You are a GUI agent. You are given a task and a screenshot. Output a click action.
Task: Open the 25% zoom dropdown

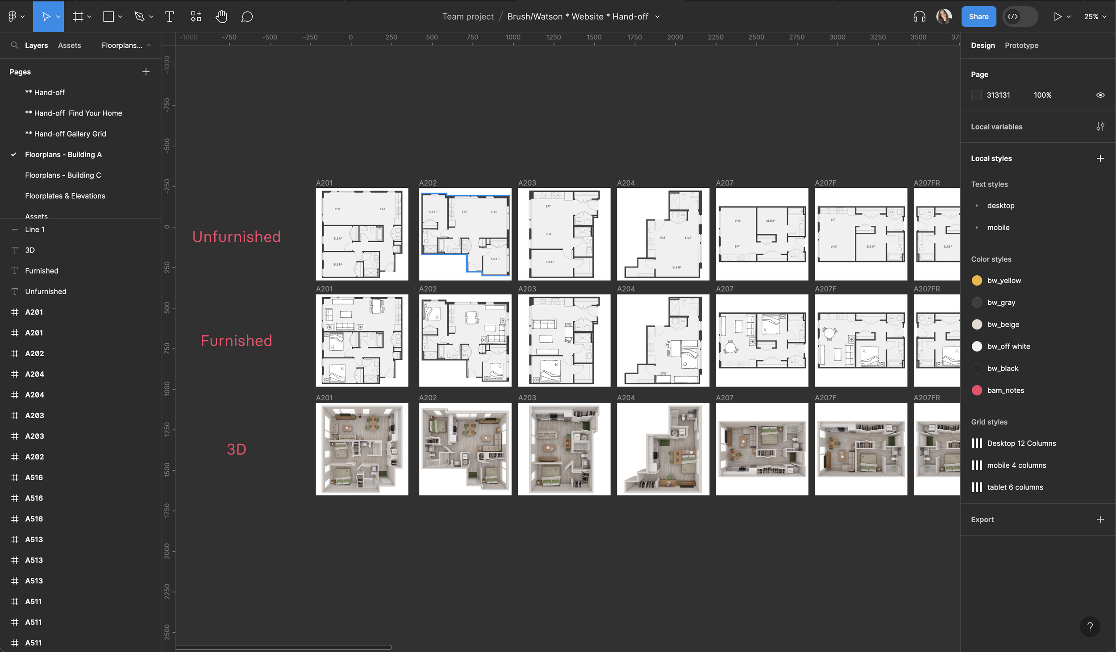(1095, 17)
